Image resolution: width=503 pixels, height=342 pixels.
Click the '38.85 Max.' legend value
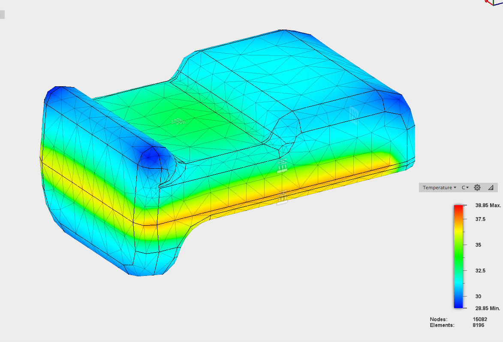point(488,206)
